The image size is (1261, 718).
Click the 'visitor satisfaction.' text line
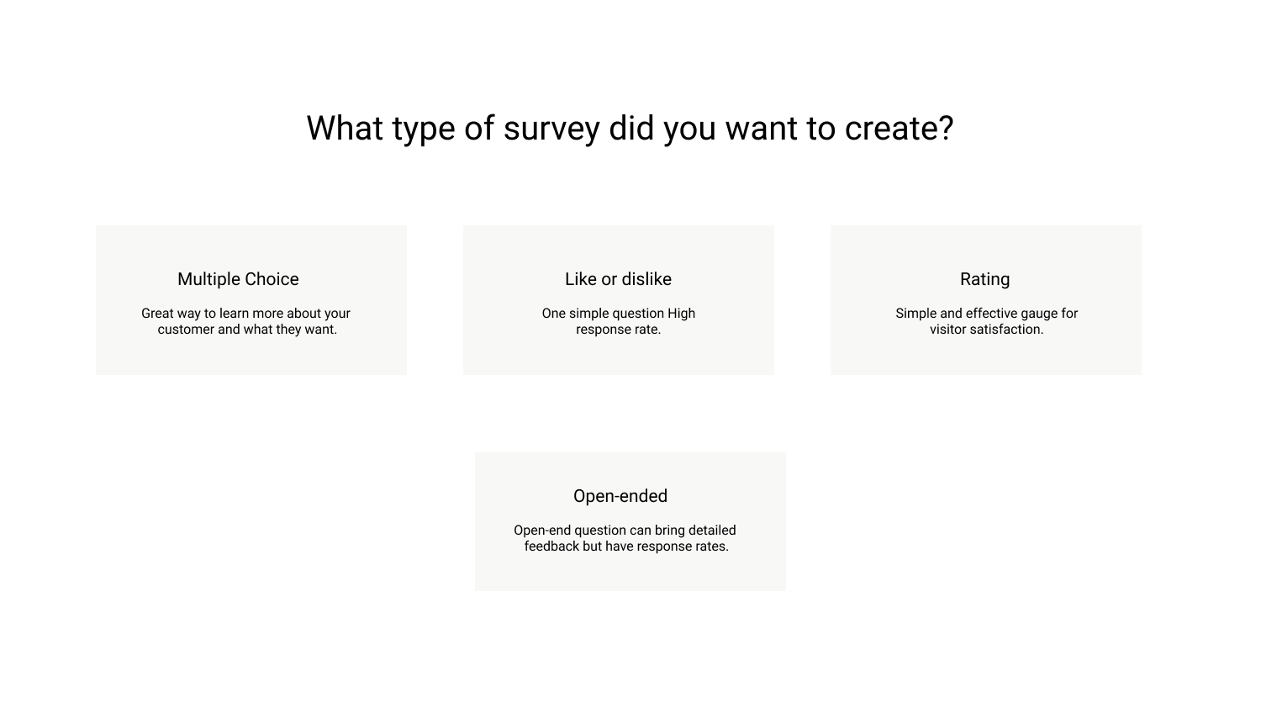point(987,330)
